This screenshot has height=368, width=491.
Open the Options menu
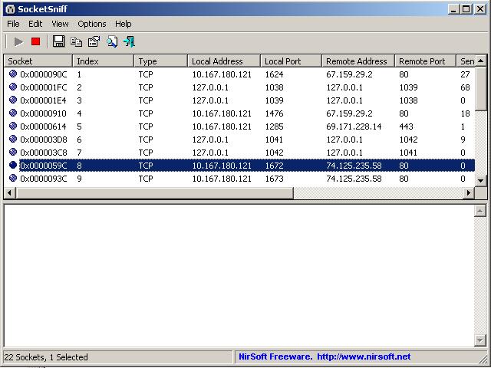92,24
